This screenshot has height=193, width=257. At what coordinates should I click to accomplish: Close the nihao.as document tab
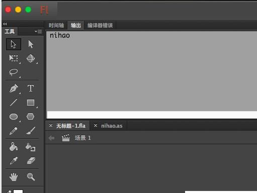pyautogui.click(x=96, y=126)
